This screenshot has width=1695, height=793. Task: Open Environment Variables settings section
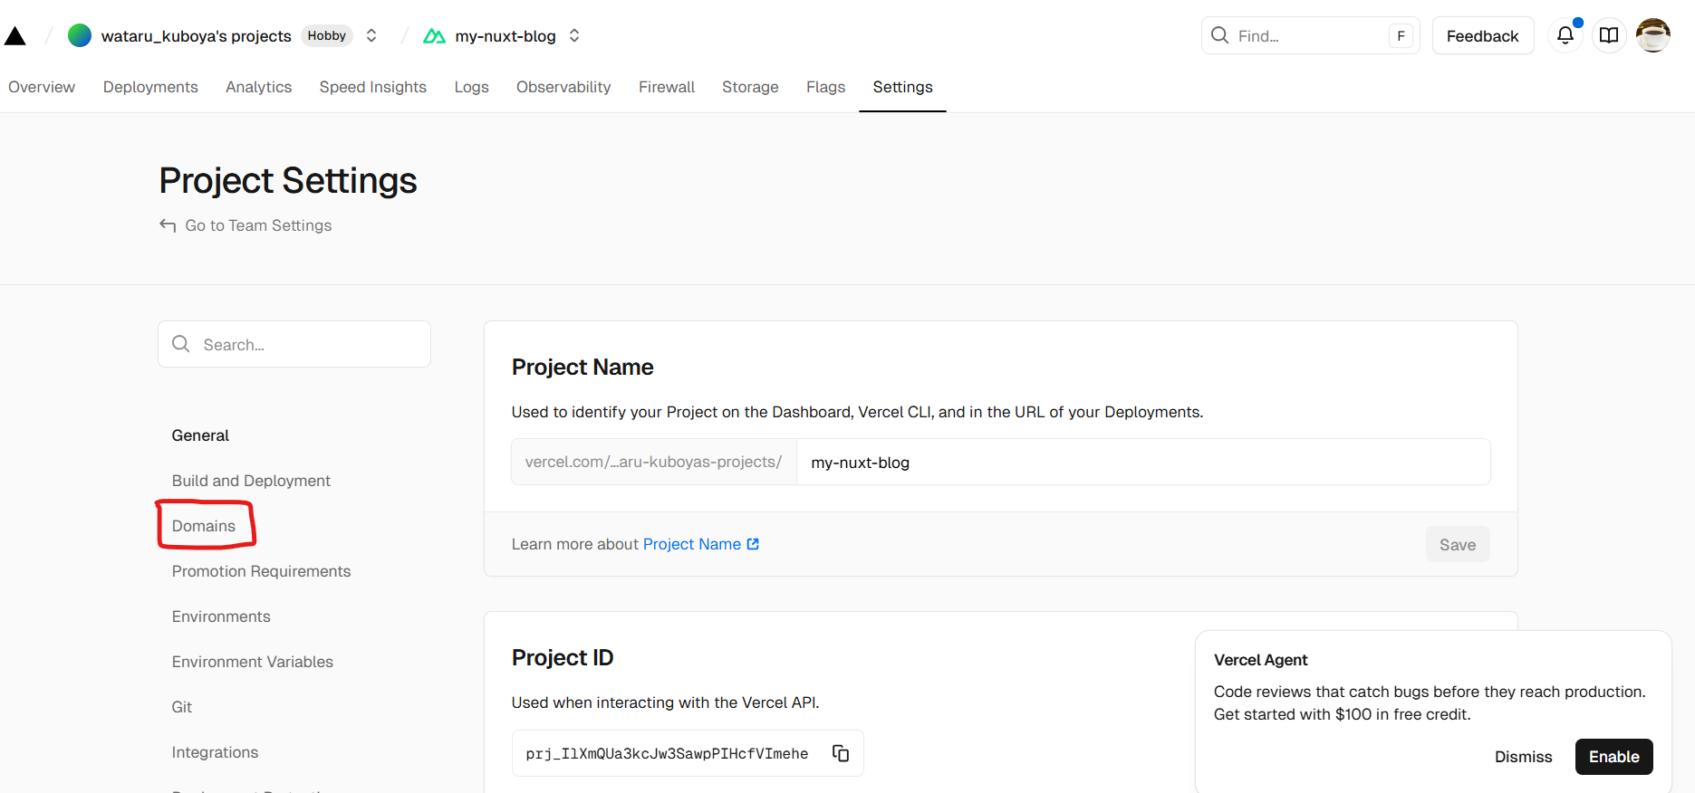tap(252, 662)
